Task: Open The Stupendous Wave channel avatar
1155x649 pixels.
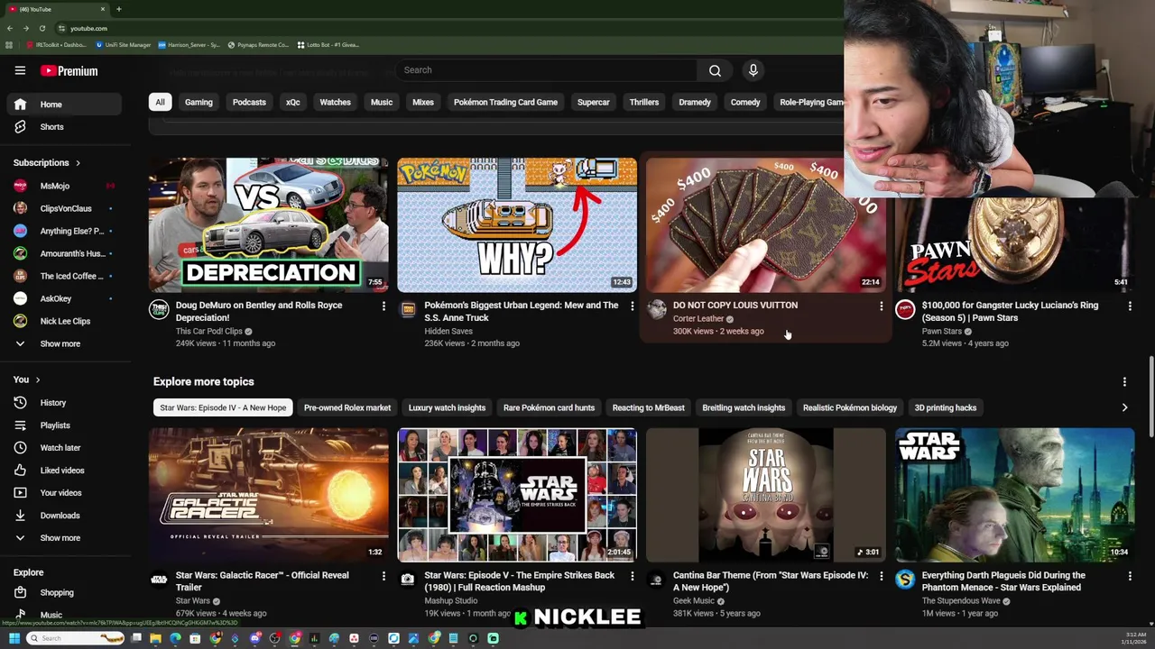Action: (905, 580)
